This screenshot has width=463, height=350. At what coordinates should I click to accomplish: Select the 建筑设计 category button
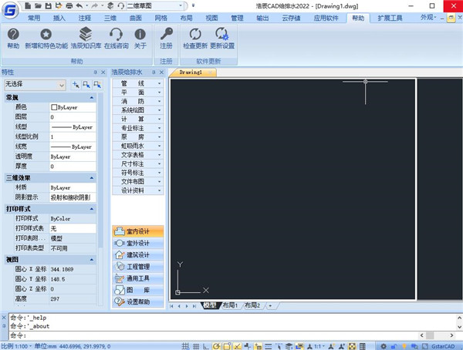click(x=138, y=255)
